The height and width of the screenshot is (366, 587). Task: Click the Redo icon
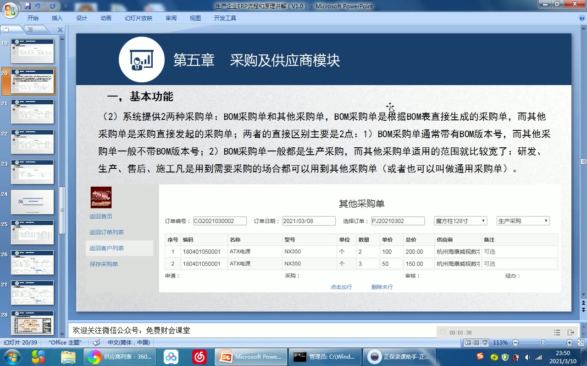(52, 5)
